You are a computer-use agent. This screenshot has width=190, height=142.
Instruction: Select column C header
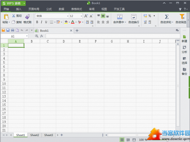(48, 41)
